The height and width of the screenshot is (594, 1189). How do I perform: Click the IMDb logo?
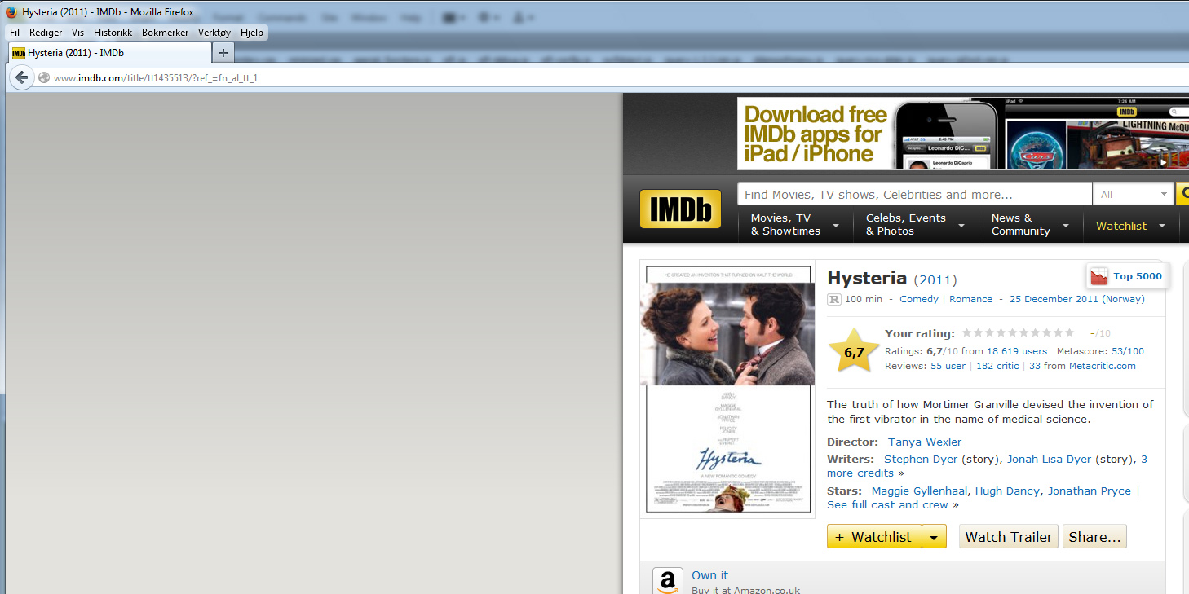coord(680,209)
